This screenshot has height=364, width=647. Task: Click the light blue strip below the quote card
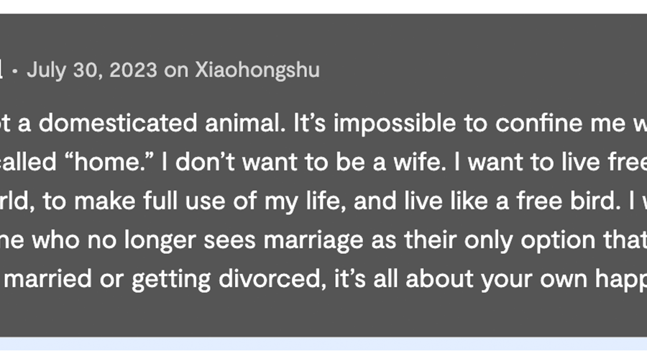323,344
